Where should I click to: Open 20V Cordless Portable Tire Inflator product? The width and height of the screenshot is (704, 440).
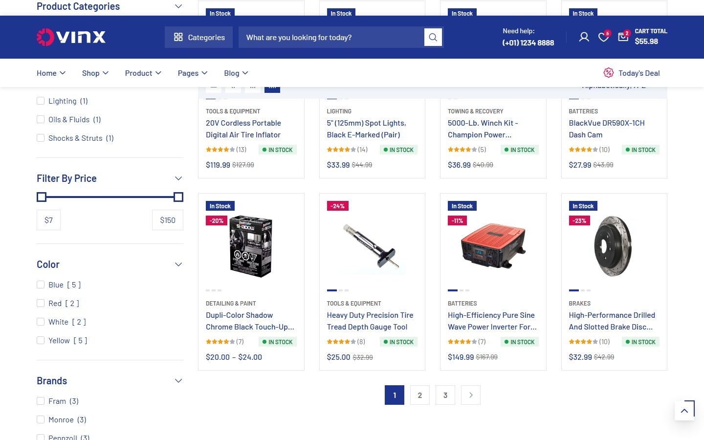243,129
